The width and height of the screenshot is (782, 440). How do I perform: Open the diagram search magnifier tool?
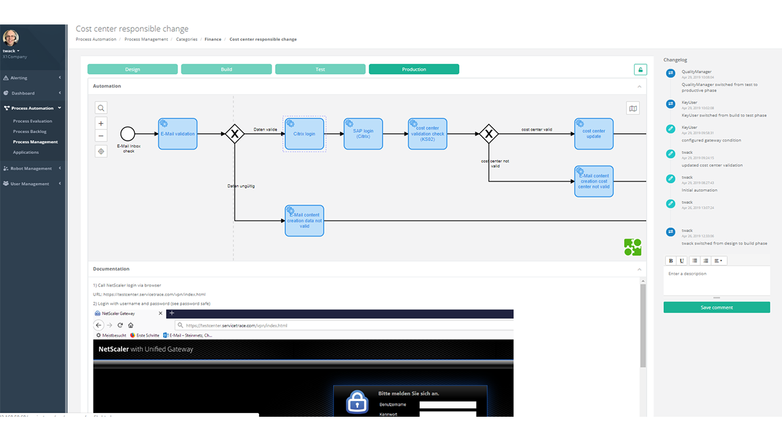(101, 108)
